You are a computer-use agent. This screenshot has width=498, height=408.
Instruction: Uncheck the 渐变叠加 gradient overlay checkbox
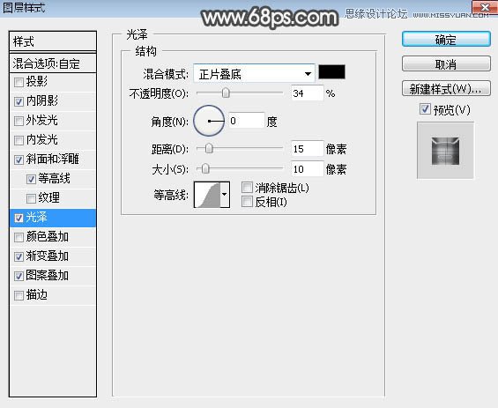click(x=19, y=256)
